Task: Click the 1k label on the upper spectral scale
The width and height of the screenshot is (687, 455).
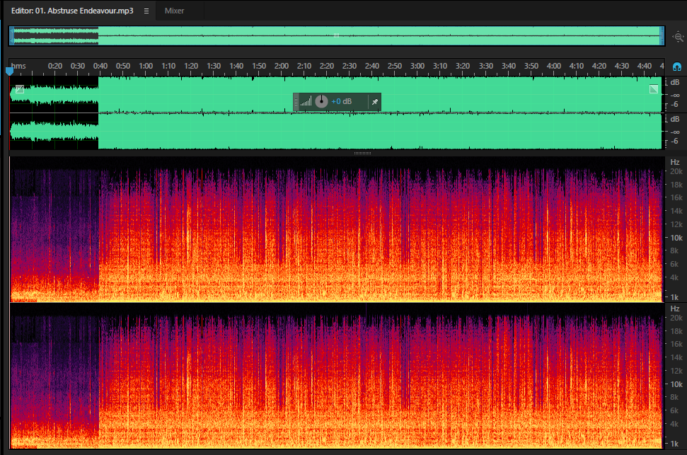Action: [675, 297]
